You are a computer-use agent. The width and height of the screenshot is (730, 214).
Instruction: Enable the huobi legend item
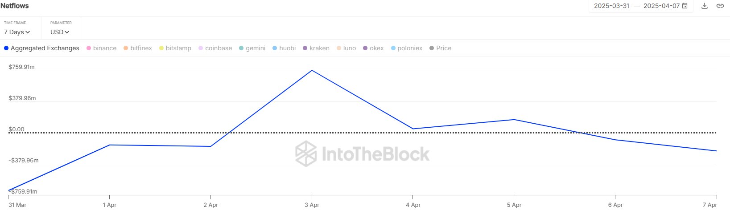coord(284,48)
